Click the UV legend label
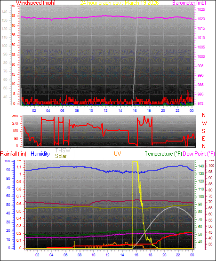Screen dimensions: 216x261 click(117, 154)
